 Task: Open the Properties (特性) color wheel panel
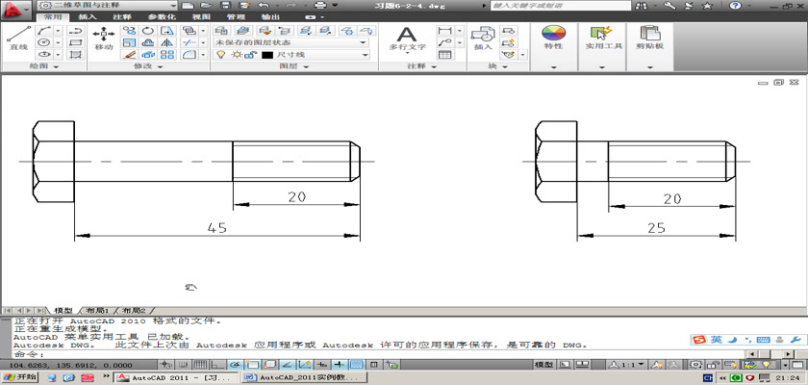click(x=553, y=37)
